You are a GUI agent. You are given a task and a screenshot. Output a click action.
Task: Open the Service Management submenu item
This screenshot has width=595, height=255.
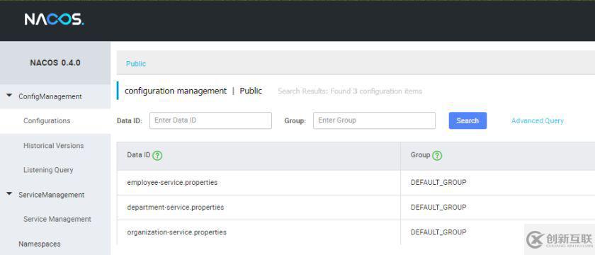point(57,219)
